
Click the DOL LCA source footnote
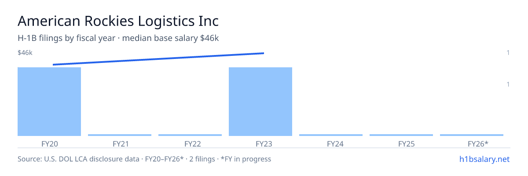point(144,159)
